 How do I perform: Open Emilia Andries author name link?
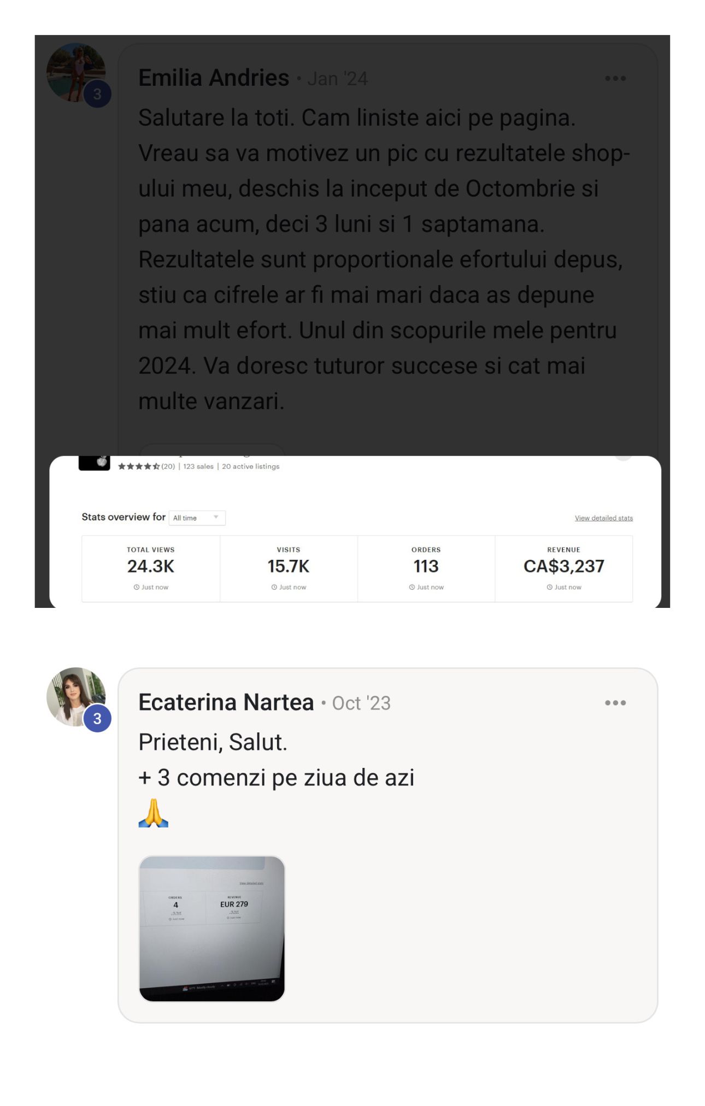(214, 78)
